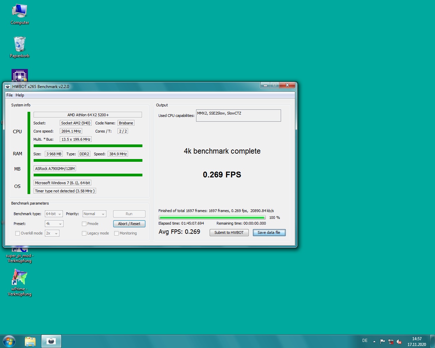Screen dimensions: 435x348
Task: Click the Avg FPS: 0.269 text
Action: point(179,232)
